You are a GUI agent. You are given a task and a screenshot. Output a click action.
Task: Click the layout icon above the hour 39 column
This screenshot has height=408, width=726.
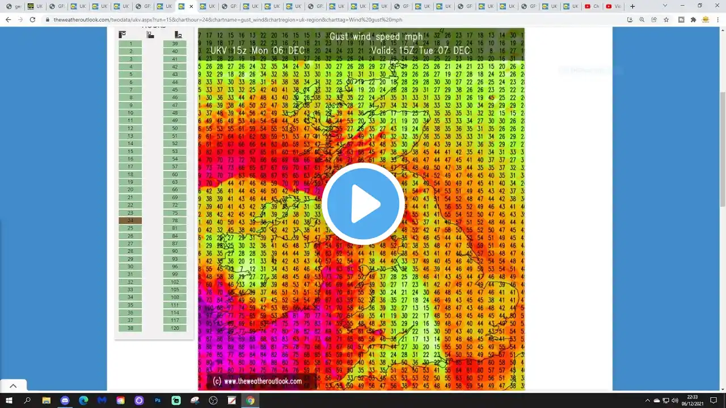[178, 35]
